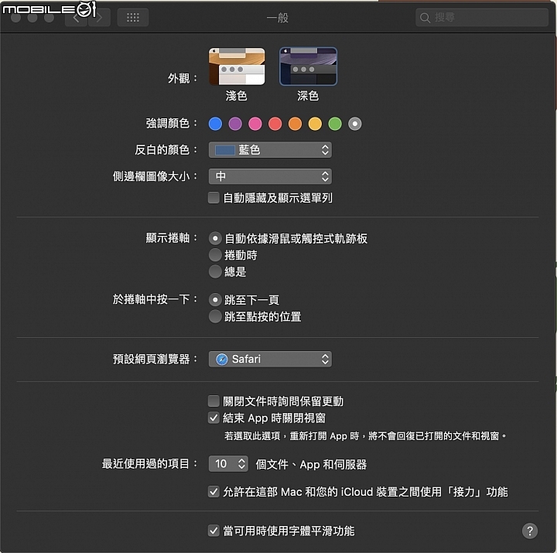The height and width of the screenshot is (553, 557).
Task: Open the help question mark button
Action: [x=530, y=531]
